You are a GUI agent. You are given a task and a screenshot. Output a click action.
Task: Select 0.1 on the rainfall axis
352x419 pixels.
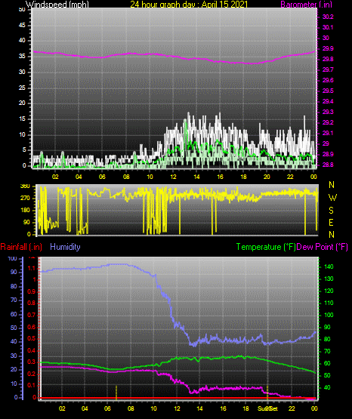pos(32,385)
